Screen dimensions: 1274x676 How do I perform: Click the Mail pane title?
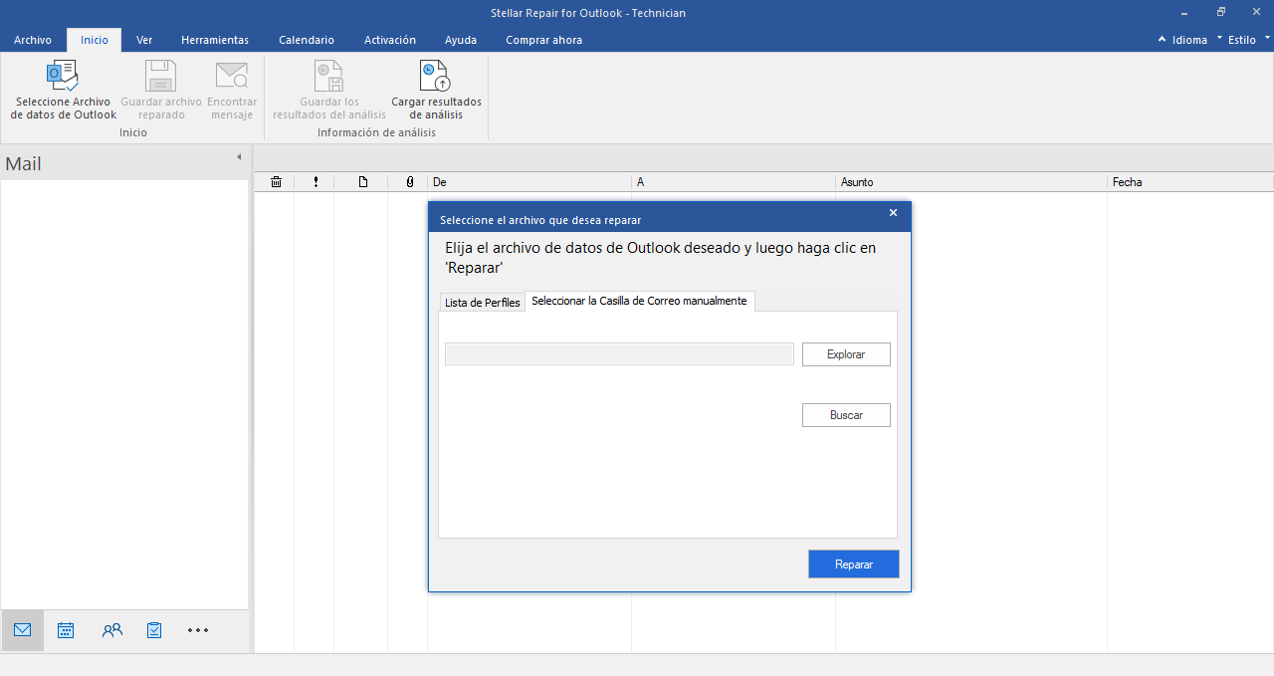tap(24, 164)
